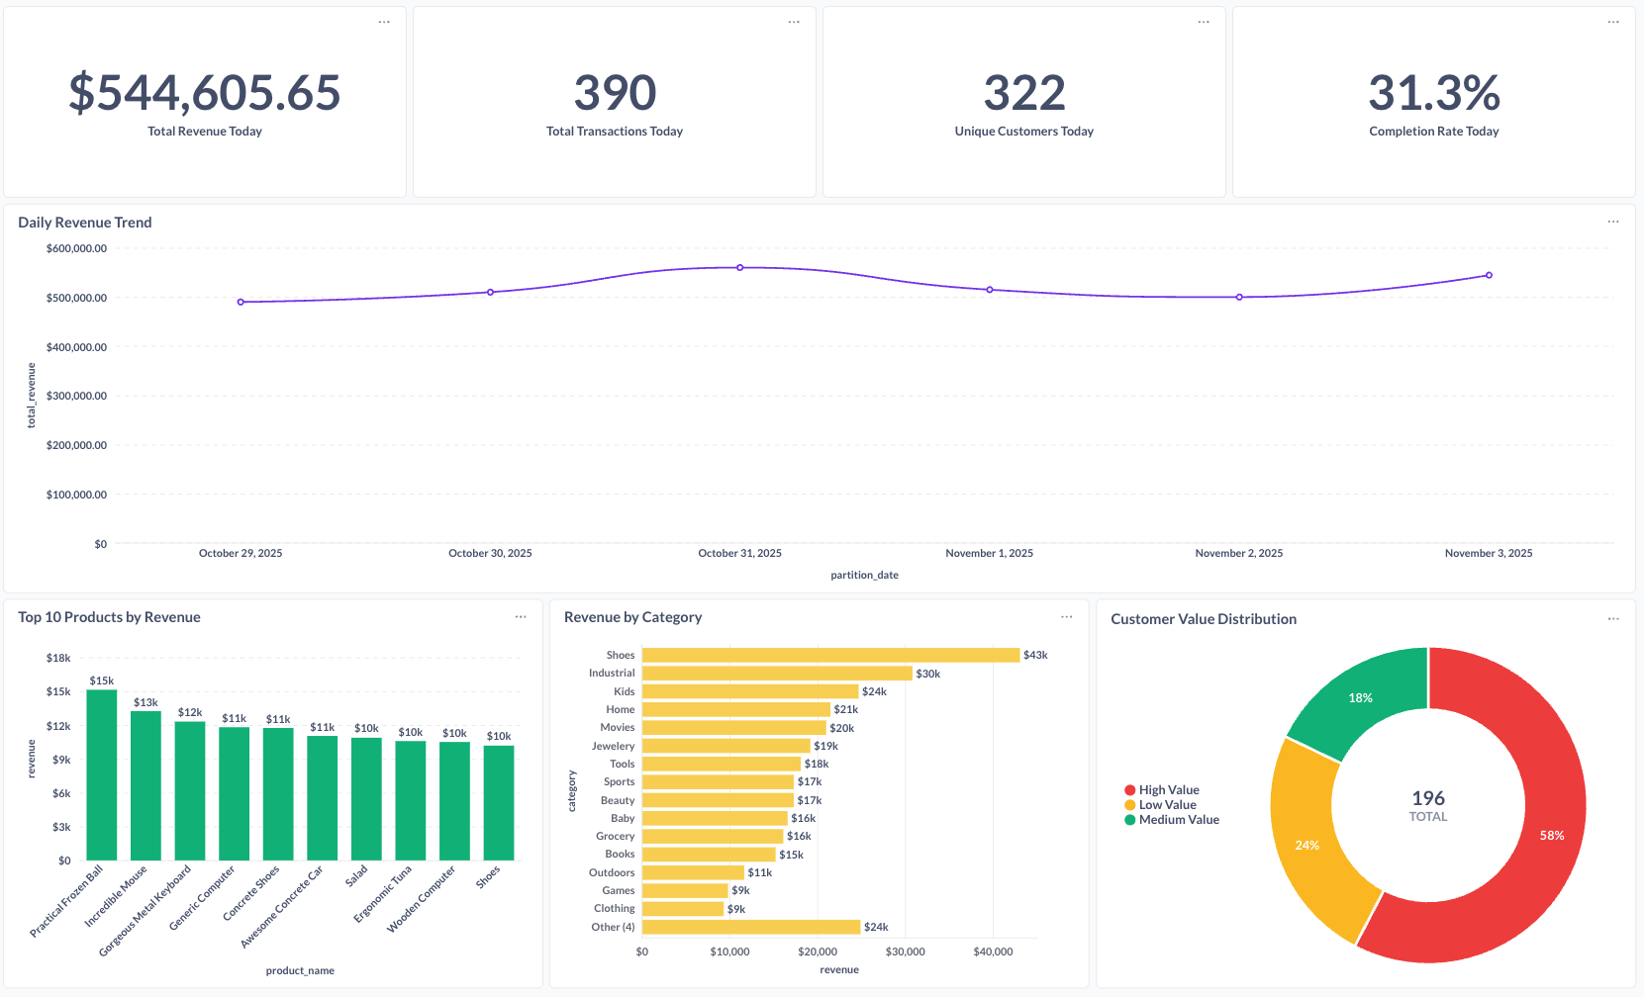This screenshot has width=1644, height=997.
Task: Click the Incredible Mouse $13k bar
Action: click(145, 785)
